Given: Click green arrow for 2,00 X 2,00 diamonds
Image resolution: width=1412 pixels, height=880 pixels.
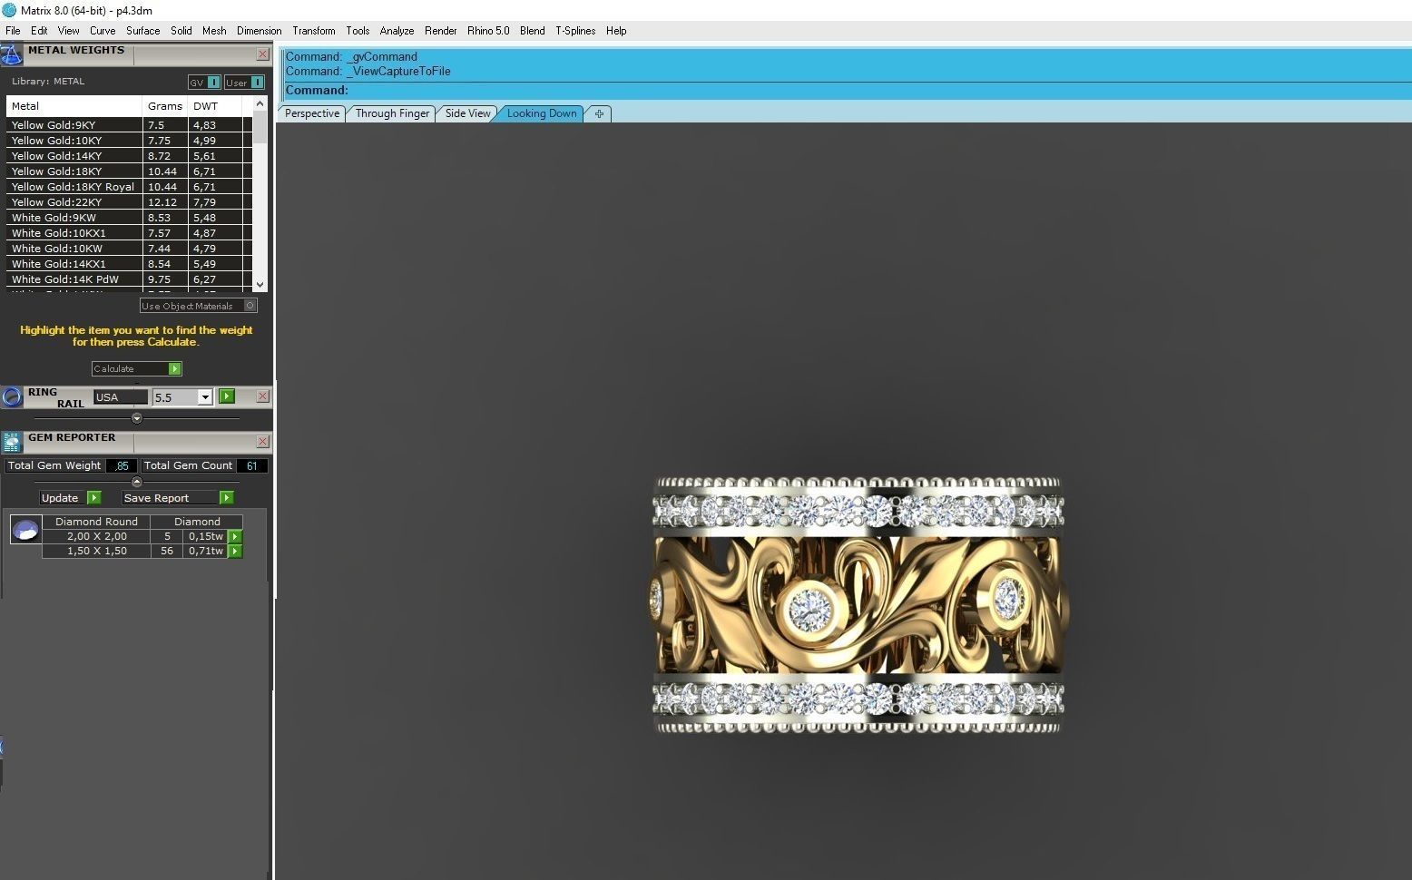Looking at the screenshot, I should coord(235,536).
